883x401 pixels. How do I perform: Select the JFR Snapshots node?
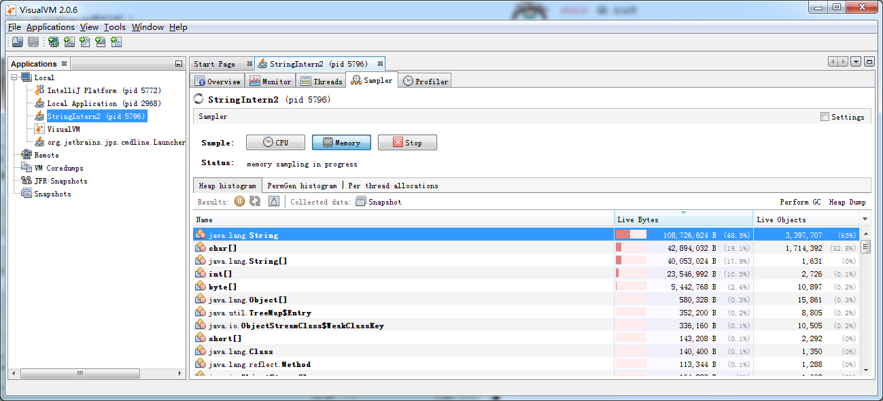pyautogui.click(x=54, y=181)
